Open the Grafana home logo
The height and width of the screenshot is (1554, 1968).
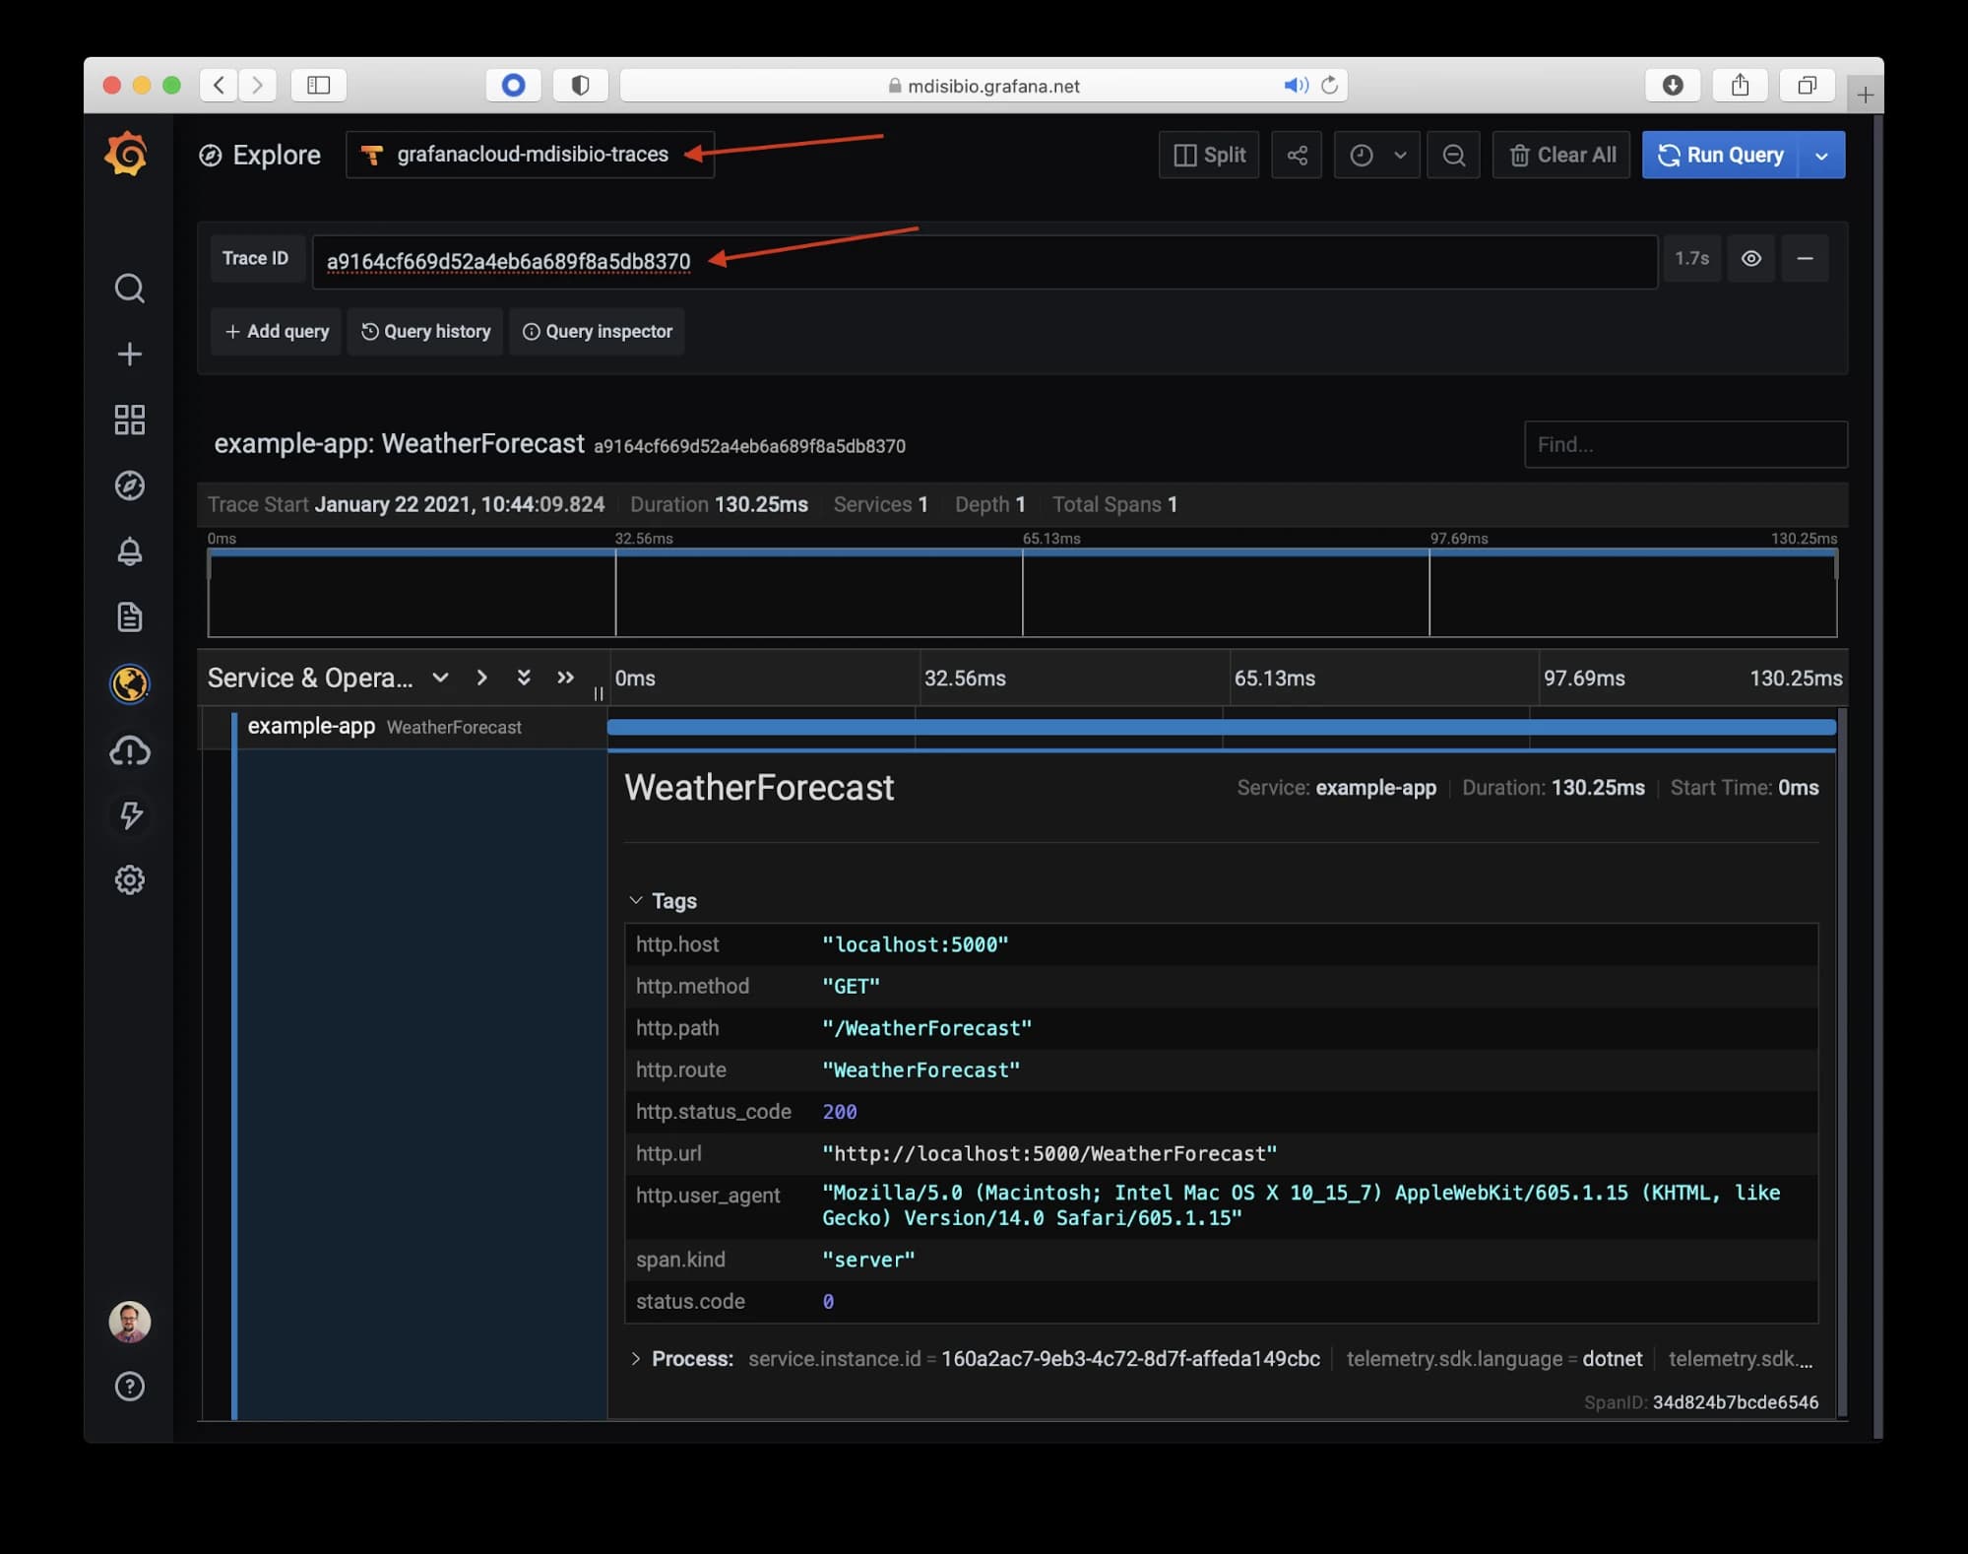(x=127, y=155)
